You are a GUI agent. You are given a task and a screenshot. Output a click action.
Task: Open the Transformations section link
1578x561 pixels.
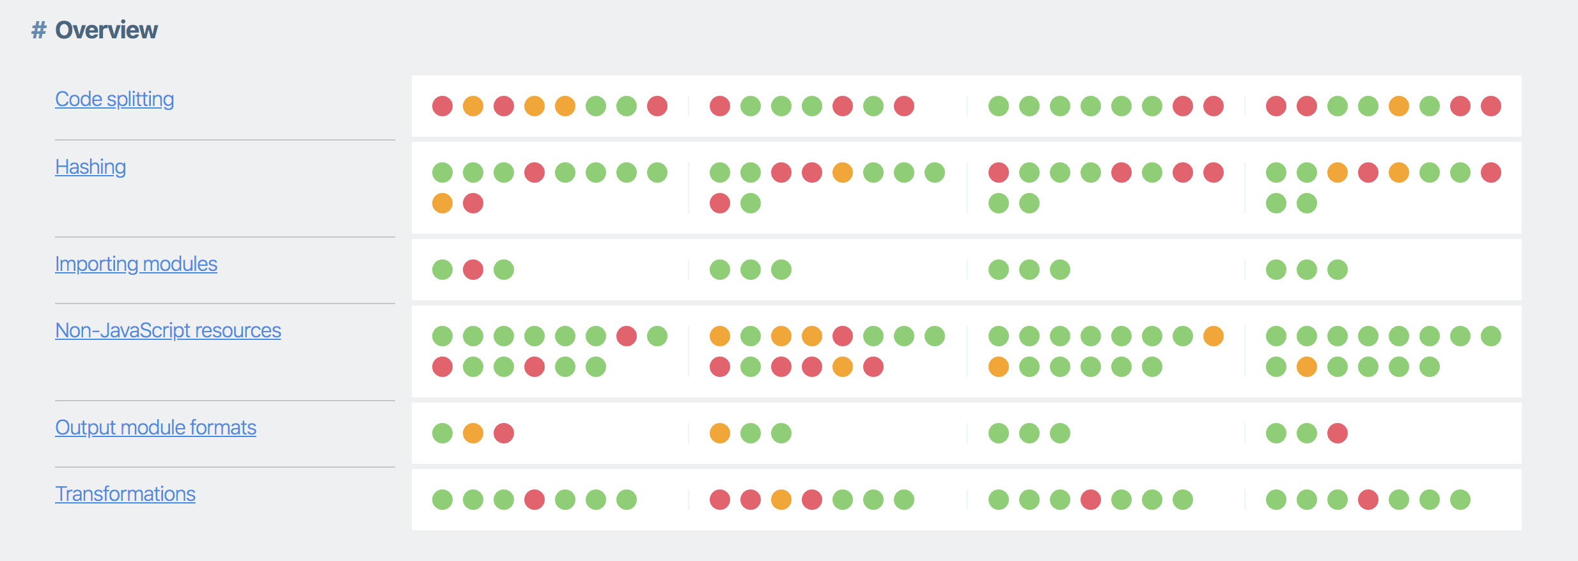pyautogui.click(x=126, y=493)
